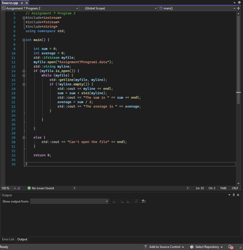Click Select Repository in the status bar
Viewport: 243px width, 250px height.
(206, 247)
